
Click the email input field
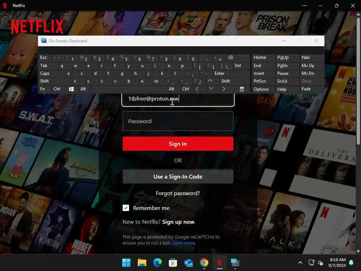178,100
